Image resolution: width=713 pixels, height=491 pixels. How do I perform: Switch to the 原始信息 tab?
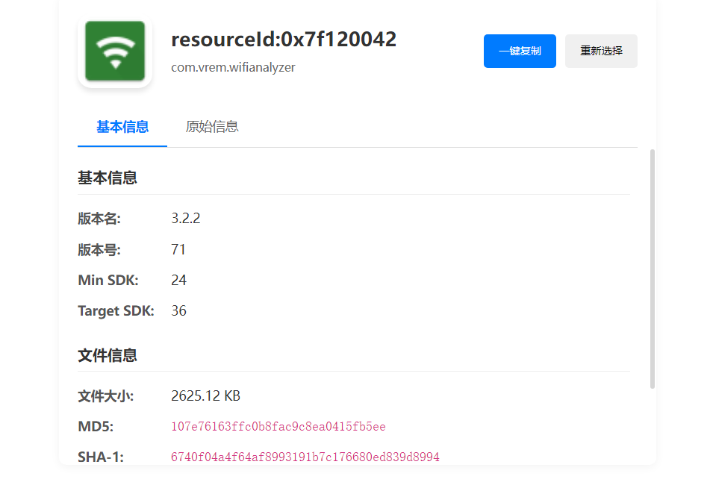212,127
